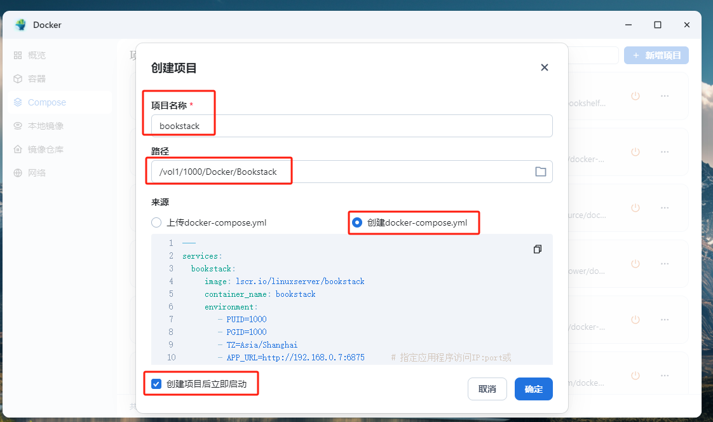Click the power icon in the 'ookshelf...' row
Viewport: 713px width, 422px height.
click(x=635, y=96)
